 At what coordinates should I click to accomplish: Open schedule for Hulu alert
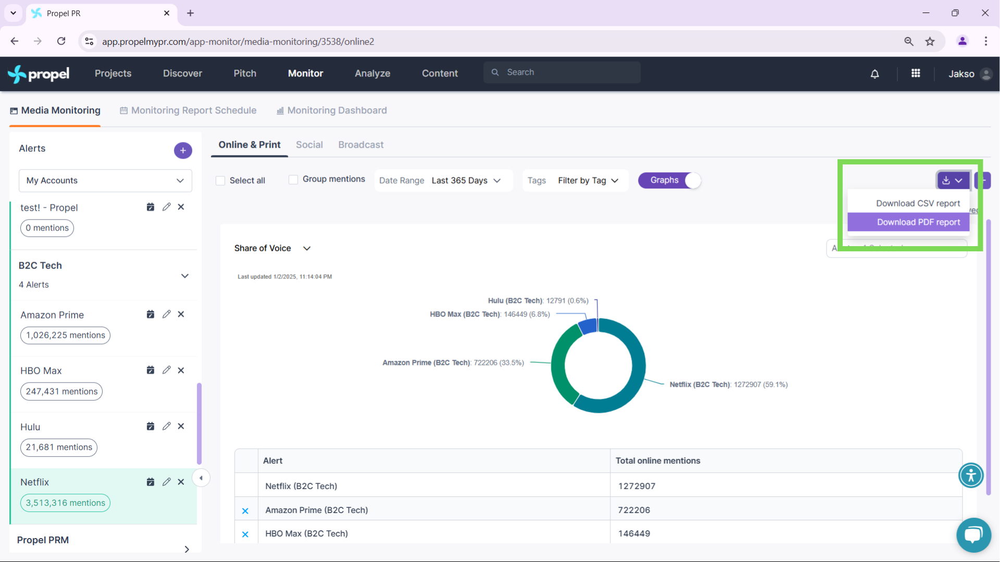click(x=151, y=426)
